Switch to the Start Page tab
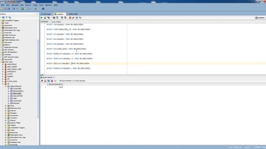This screenshot has height=149, width=266. pos(46,14)
